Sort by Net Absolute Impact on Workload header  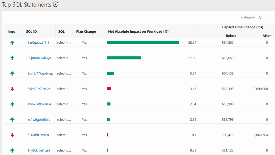138,32
